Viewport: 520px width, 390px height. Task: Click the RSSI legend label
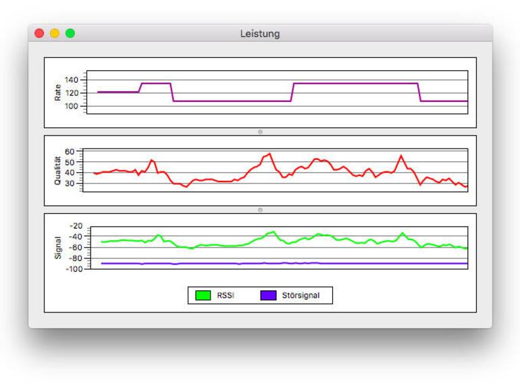tap(226, 296)
